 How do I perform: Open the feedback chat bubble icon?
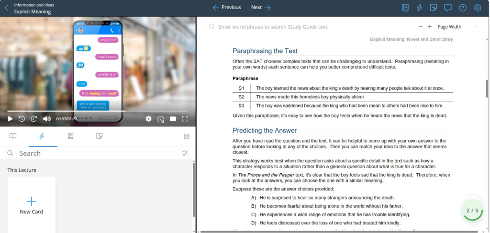point(448,8)
